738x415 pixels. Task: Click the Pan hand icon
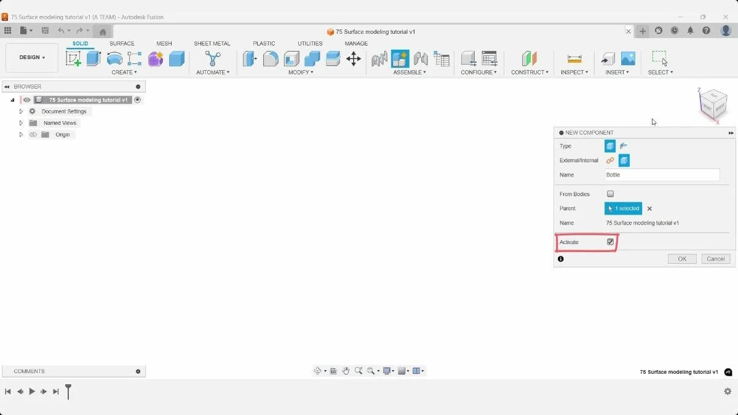click(346, 371)
